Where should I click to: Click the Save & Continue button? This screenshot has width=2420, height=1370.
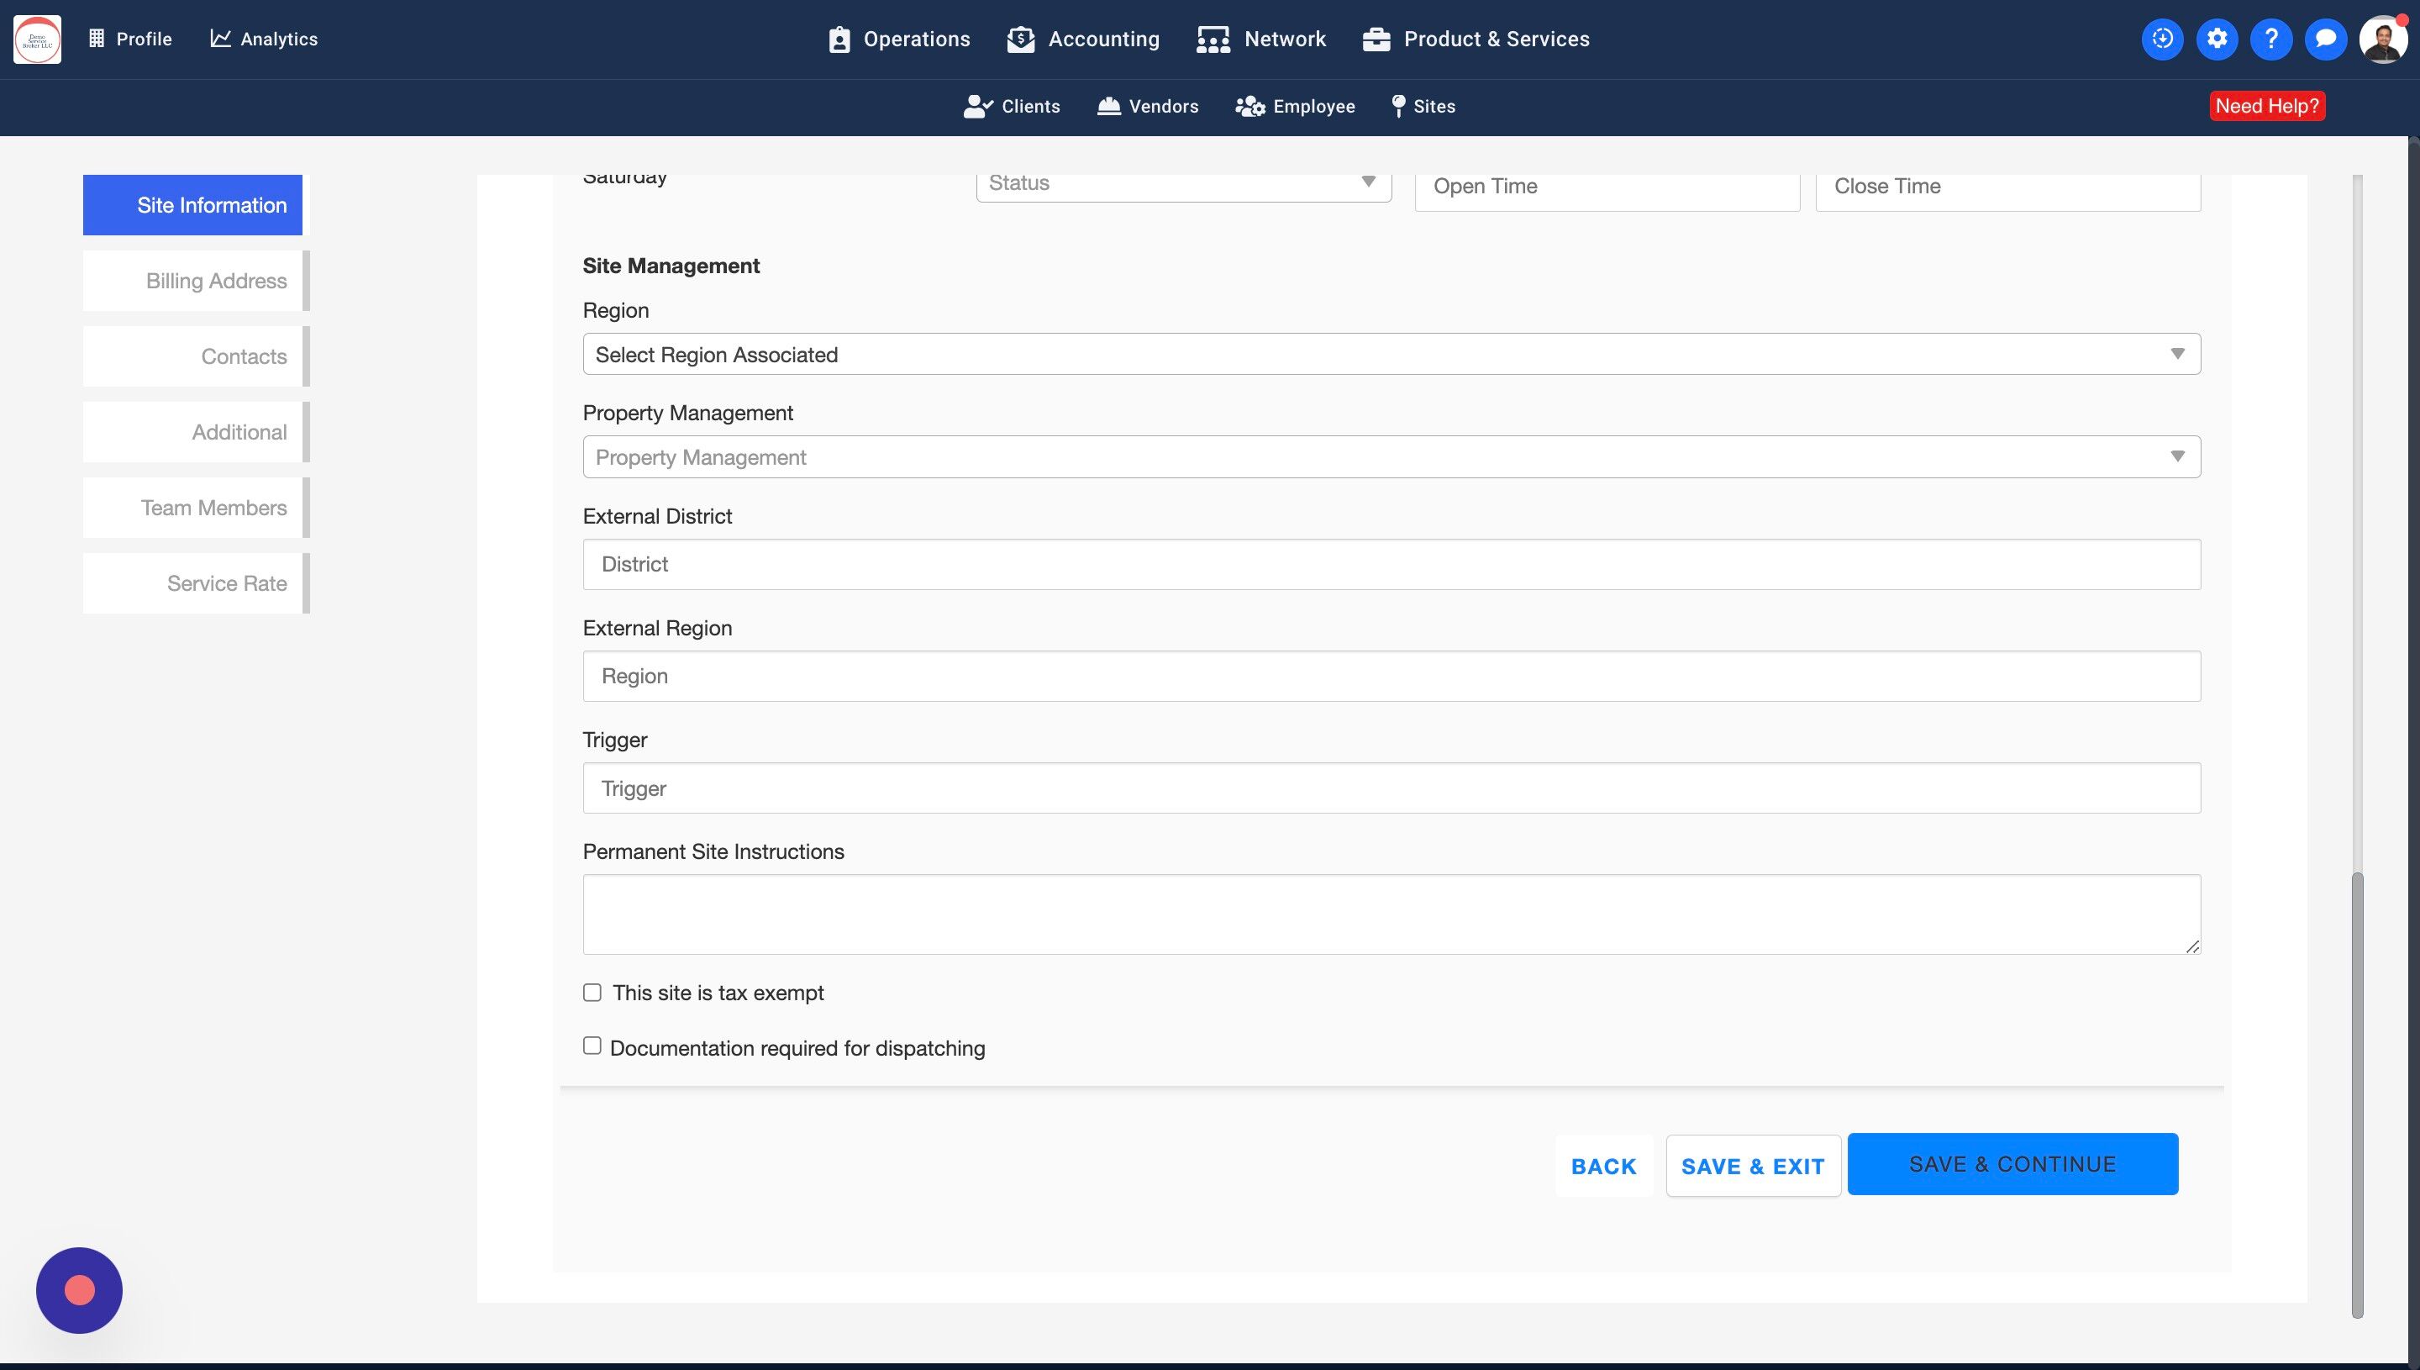(x=2012, y=1164)
